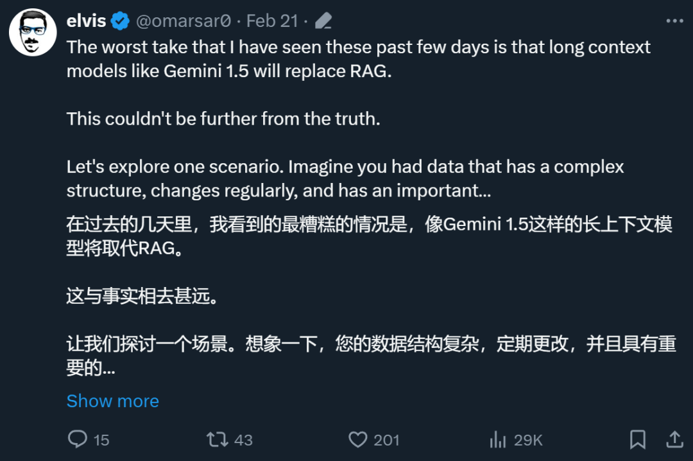Click the pencil edit icon beside date

323,22
